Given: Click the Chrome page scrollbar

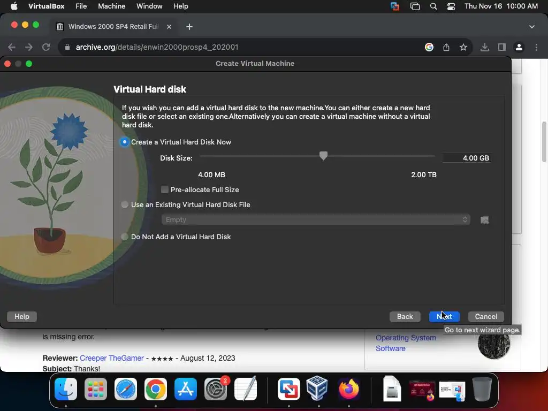Looking at the screenshot, I should (x=544, y=141).
